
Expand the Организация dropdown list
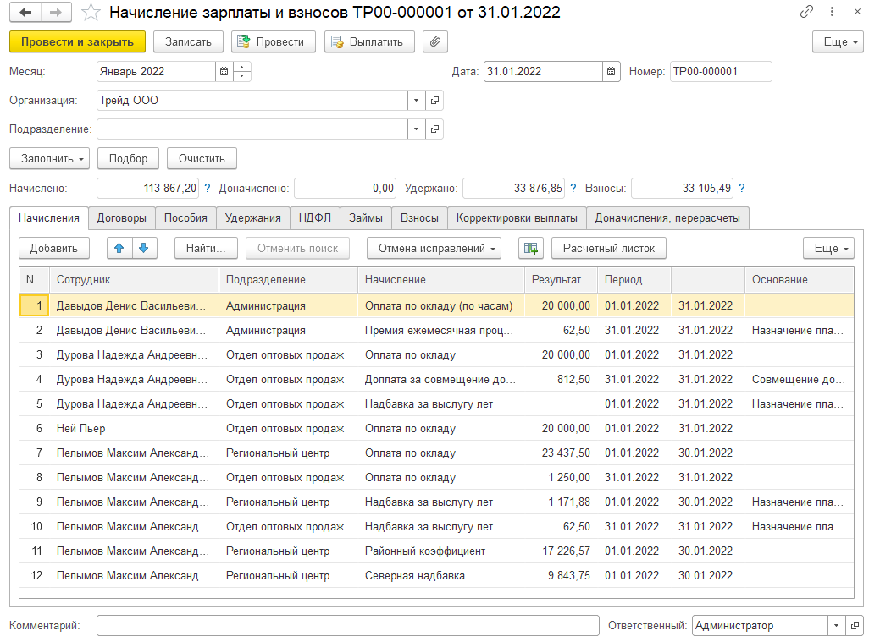[x=416, y=101]
